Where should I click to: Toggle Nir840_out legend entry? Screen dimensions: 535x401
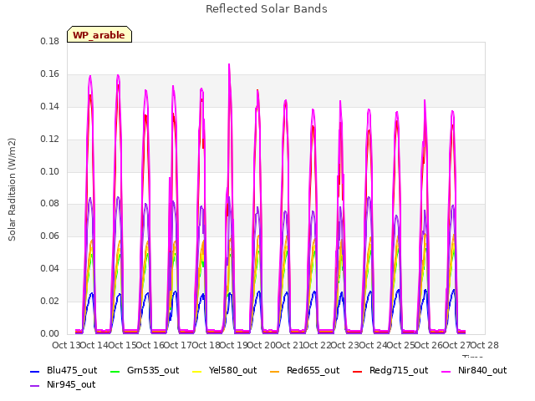coord(474,371)
